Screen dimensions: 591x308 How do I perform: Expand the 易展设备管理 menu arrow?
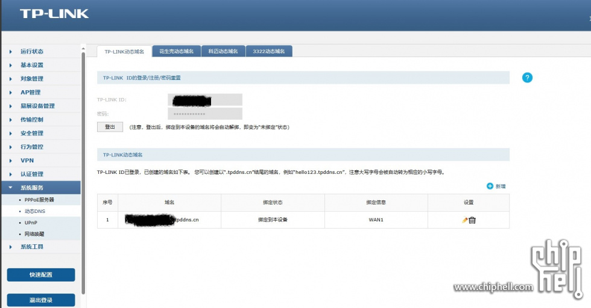11,106
